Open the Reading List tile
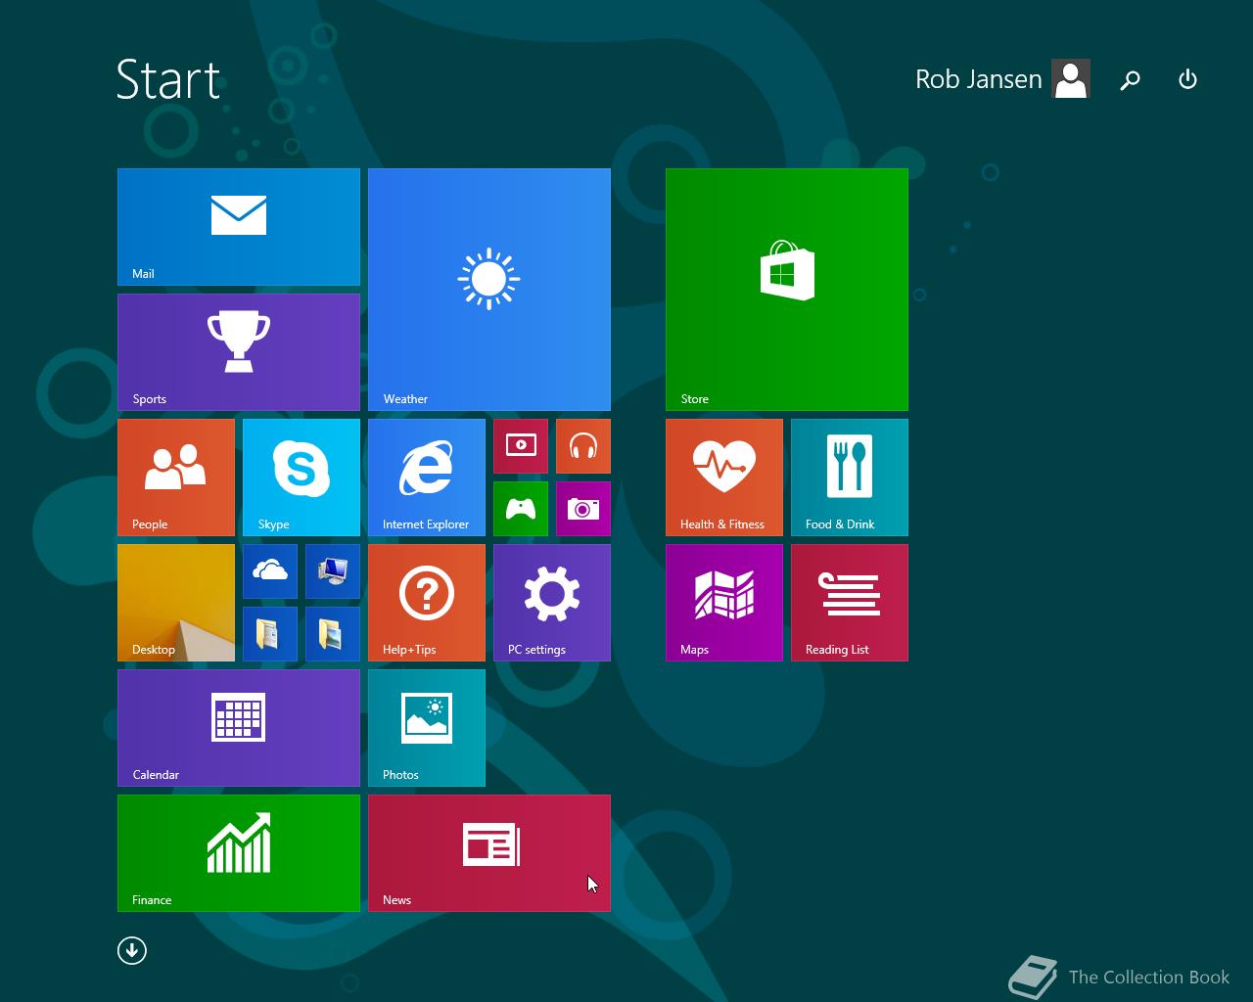The width and height of the screenshot is (1253, 1002). [850, 603]
